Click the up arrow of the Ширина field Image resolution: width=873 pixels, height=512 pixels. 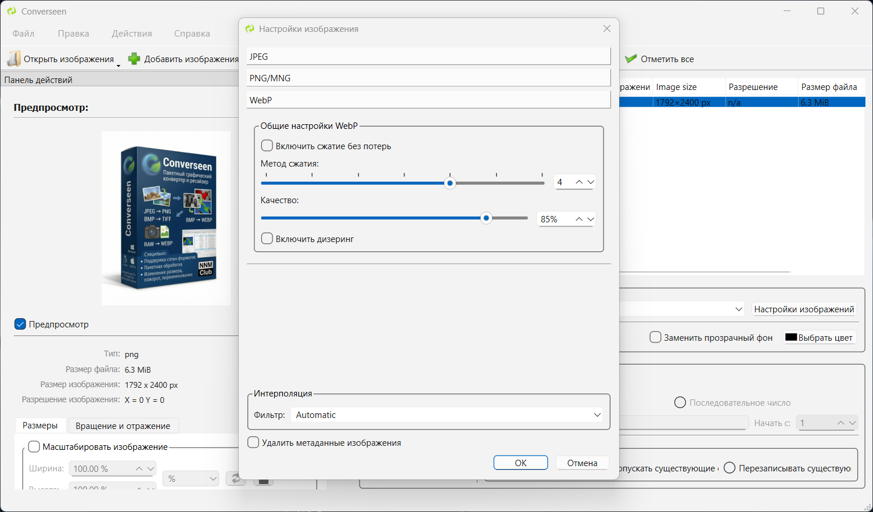[x=139, y=468]
